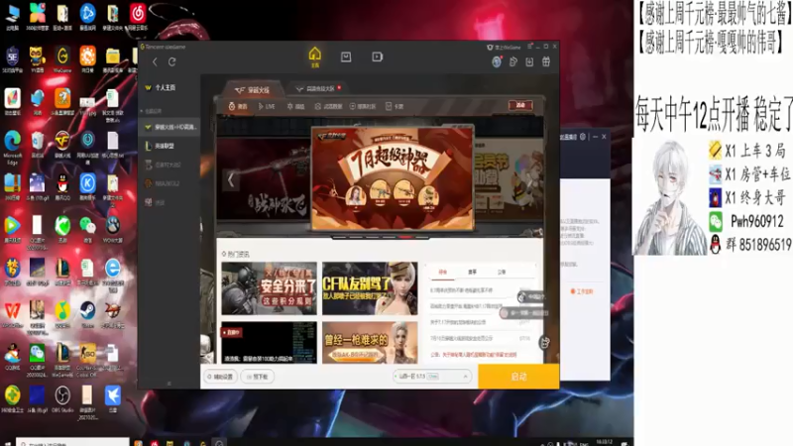Open the Kugou music K desktop icon
The width and height of the screenshot is (793, 446).
(87, 187)
